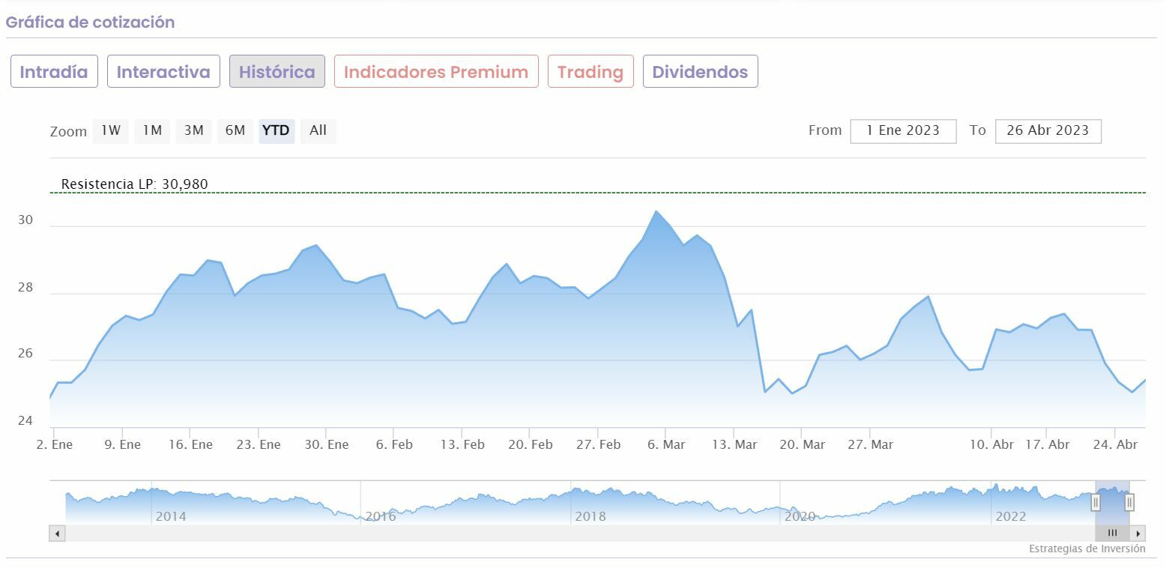Choose the 6M zoom option
Viewport: 1166px width, 568px height.
pos(235,130)
